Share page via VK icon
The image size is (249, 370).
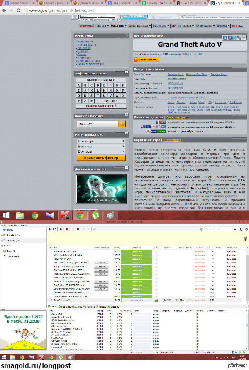[225, 37]
